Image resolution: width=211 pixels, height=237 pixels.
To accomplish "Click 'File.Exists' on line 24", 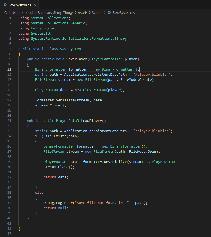I will (x=55, y=136).
